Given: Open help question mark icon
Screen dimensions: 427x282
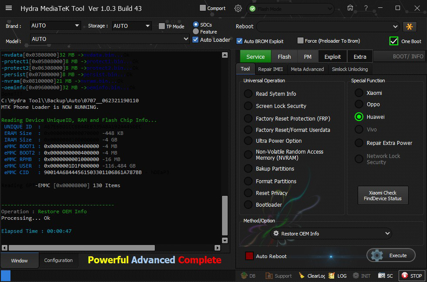Looking at the screenshot, I should point(366,8).
